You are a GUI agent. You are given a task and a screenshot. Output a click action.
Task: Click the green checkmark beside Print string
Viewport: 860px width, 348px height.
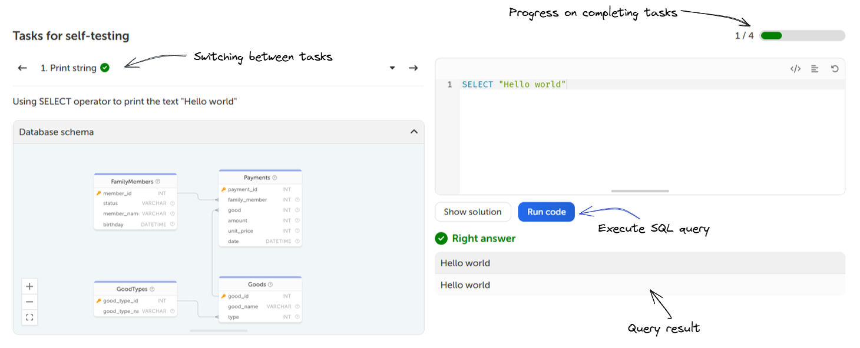105,68
